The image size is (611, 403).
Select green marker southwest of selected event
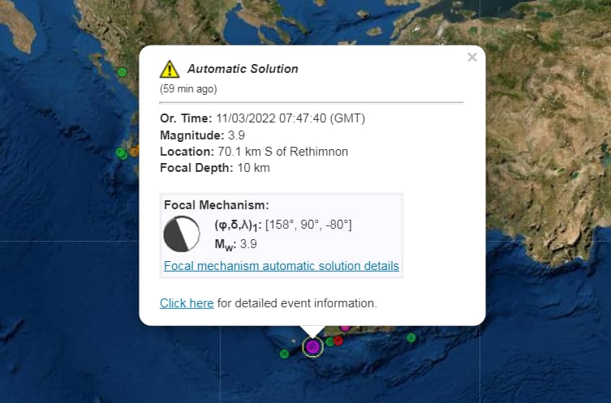tap(284, 354)
